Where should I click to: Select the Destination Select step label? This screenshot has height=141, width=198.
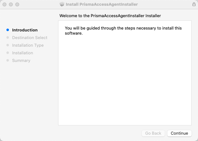[x=30, y=38]
